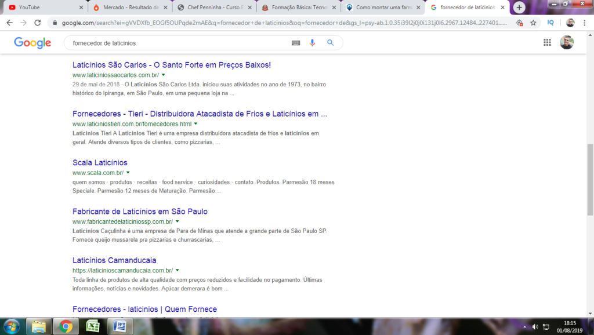Expand options for www.scala.com.br result

pos(128,173)
